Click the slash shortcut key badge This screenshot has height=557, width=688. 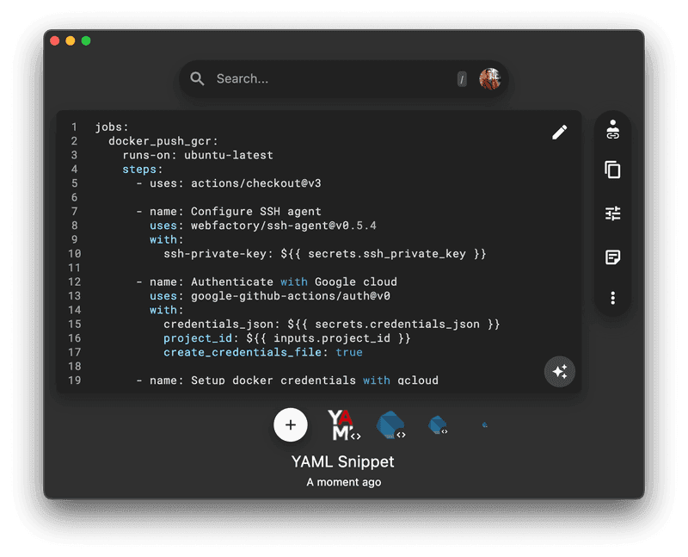tap(462, 79)
